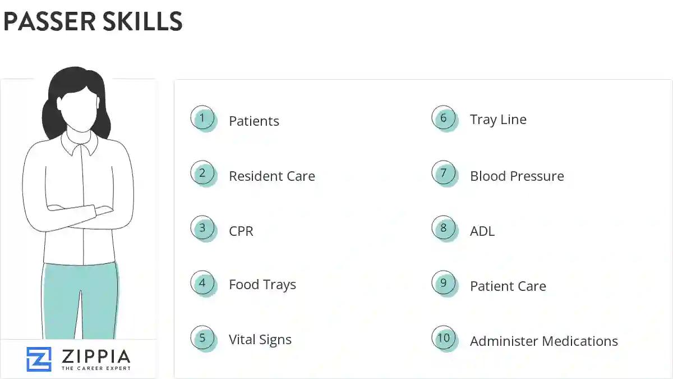Click the number 6 circle badge
Image resolution: width=673 pixels, height=379 pixels.
pyautogui.click(x=444, y=118)
